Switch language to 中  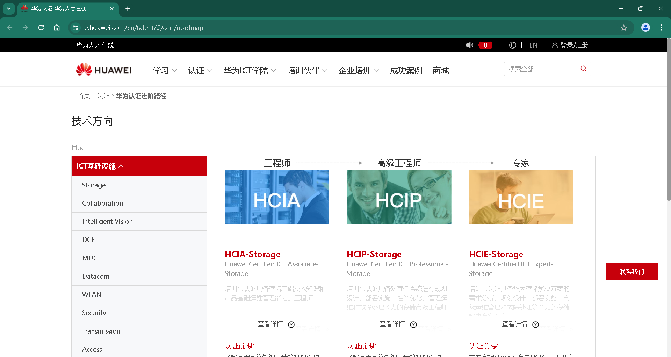[521, 45]
